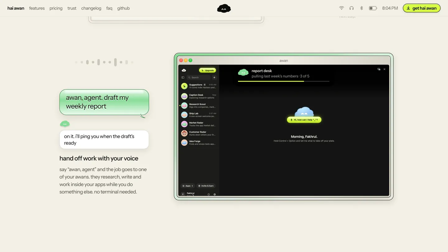The image size is (448, 252).
Task: Click the yellow Upgrade button
Action: tap(208, 70)
